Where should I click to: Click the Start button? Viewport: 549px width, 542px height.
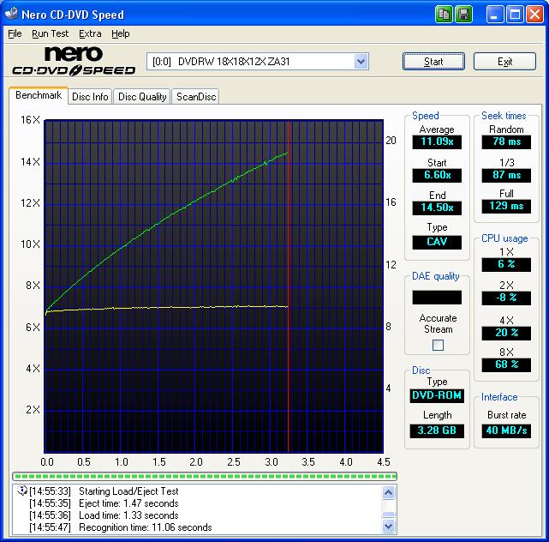(x=433, y=62)
